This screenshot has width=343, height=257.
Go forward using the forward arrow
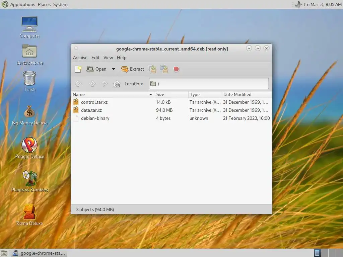pos(92,83)
